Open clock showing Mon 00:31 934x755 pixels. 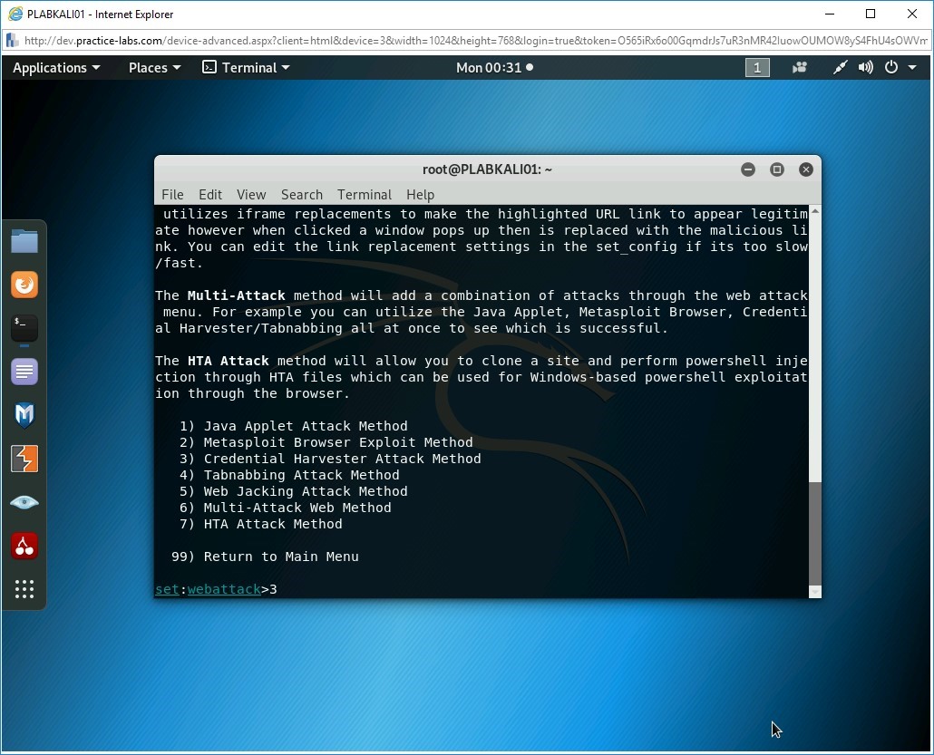tap(494, 68)
